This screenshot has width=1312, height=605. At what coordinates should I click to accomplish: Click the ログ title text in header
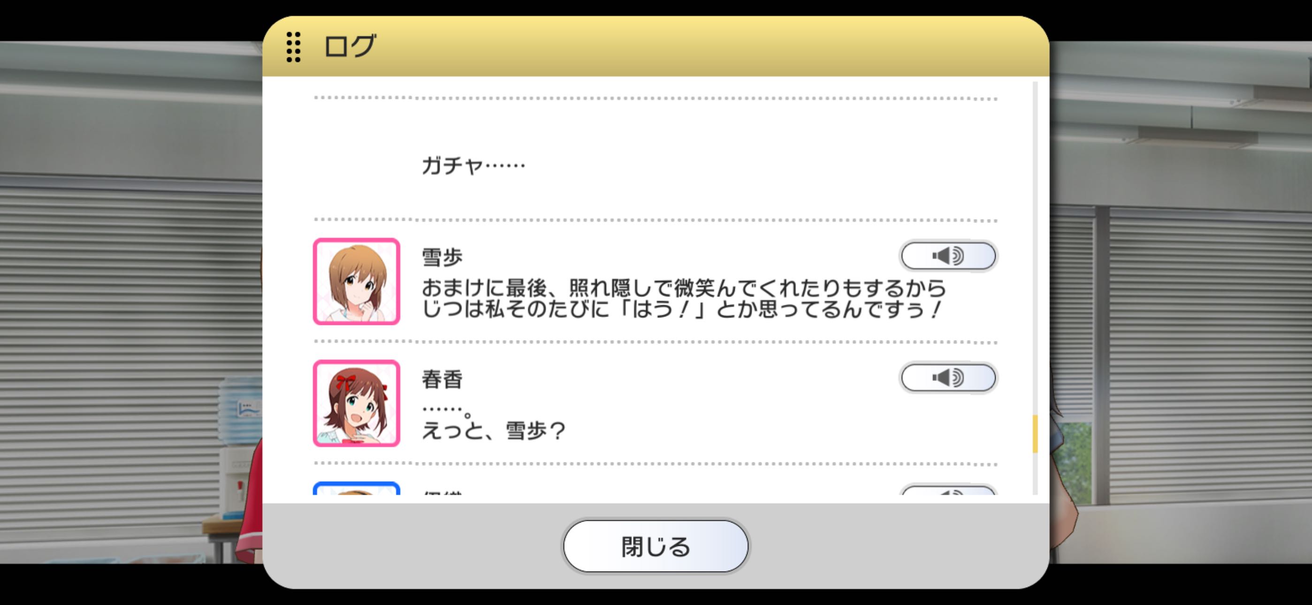click(x=351, y=46)
